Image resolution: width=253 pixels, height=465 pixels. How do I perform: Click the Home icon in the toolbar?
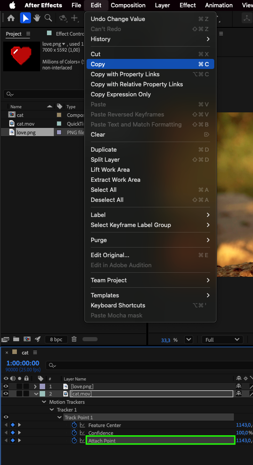[x=11, y=18]
